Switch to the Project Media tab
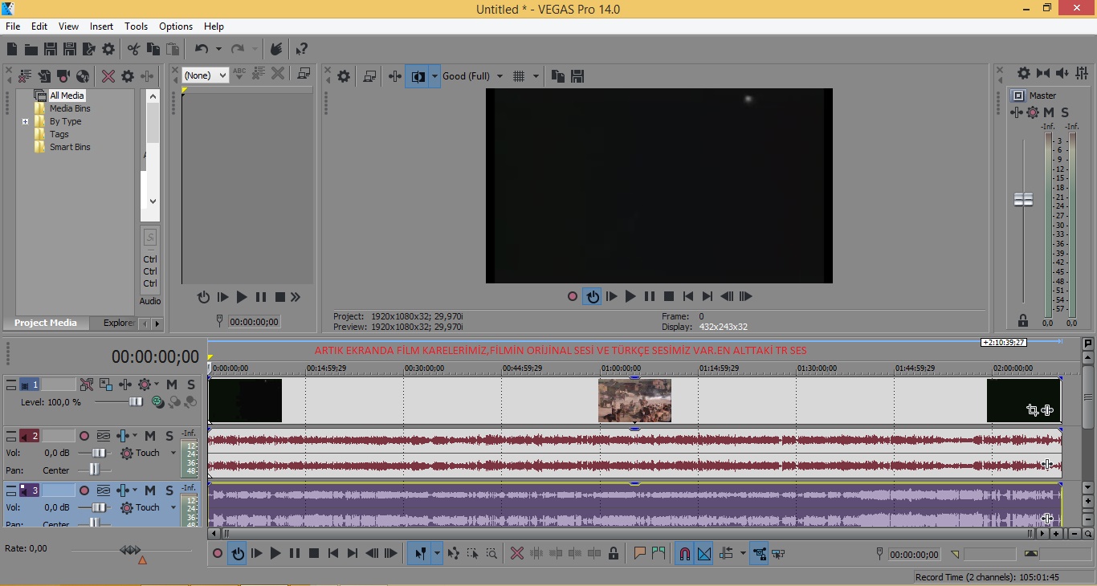 [x=46, y=323]
